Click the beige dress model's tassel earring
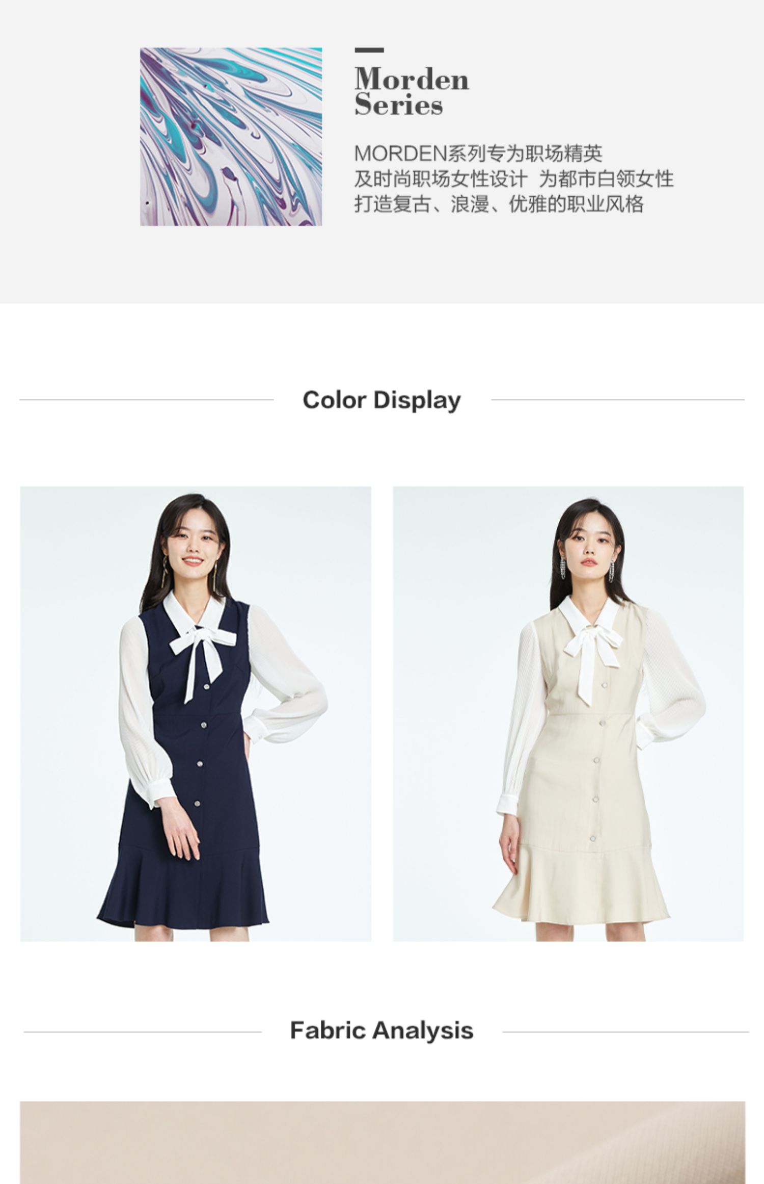 563,568
